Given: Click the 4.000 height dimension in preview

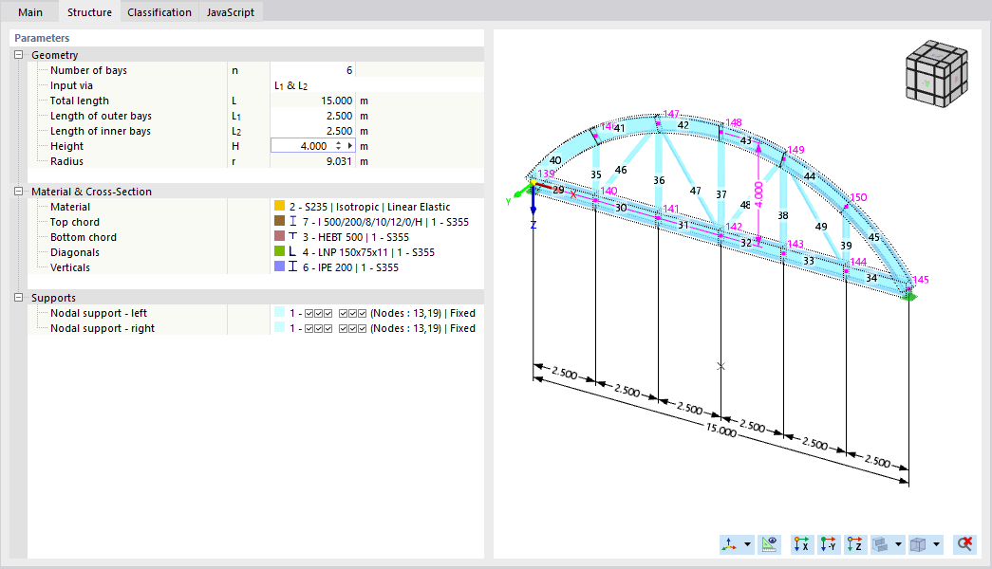Looking at the screenshot, I should [x=759, y=194].
